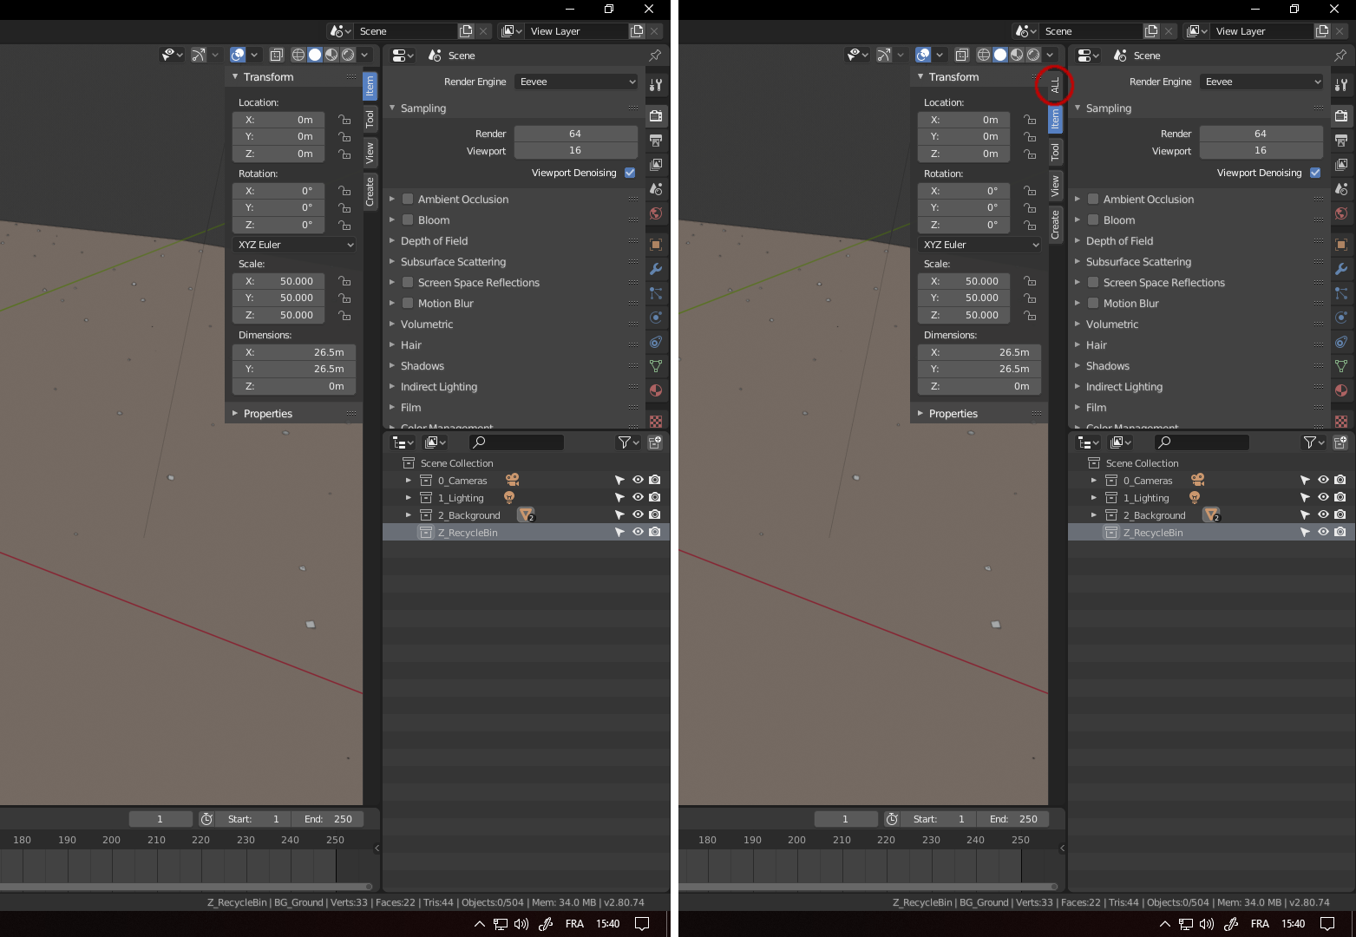Lock Location X in left window

pyautogui.click(x=344, y=120)
